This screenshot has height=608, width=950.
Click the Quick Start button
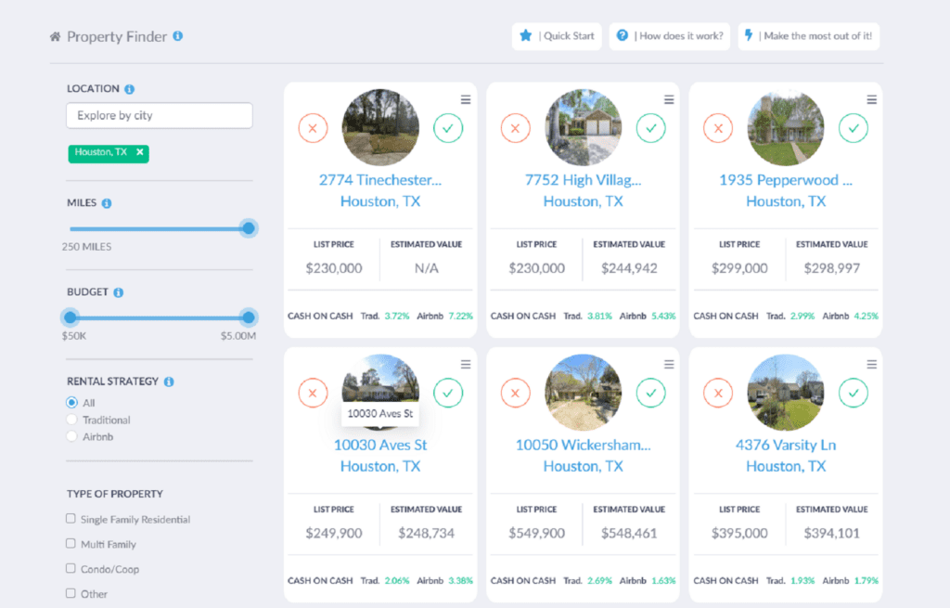(557, 36)
